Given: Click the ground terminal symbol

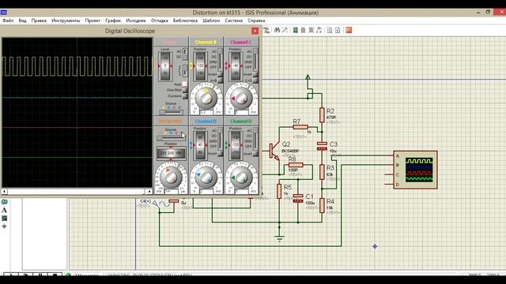Looking at the screenshot, I should pyautogui.click(x=279, y=238).
